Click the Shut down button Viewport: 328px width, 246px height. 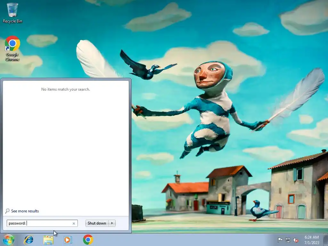97,223
